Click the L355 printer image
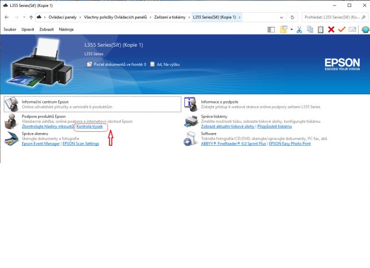This screenshot has height=268, width=370. pos(40,63)
